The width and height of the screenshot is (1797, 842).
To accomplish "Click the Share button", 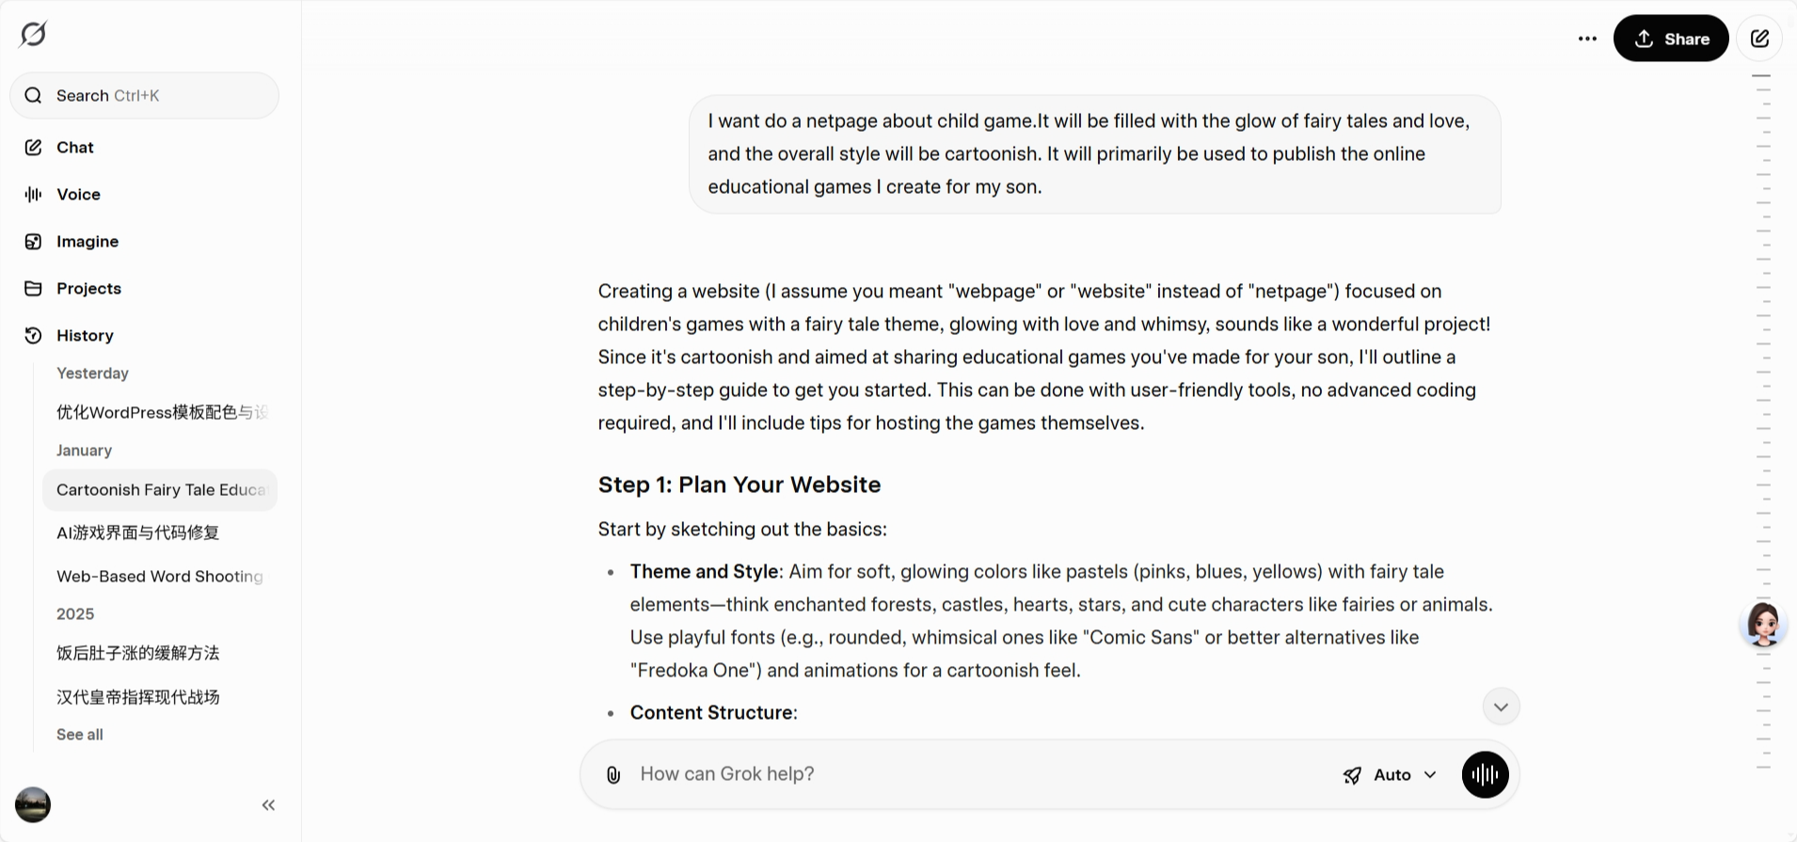I will click(1670, 39).
